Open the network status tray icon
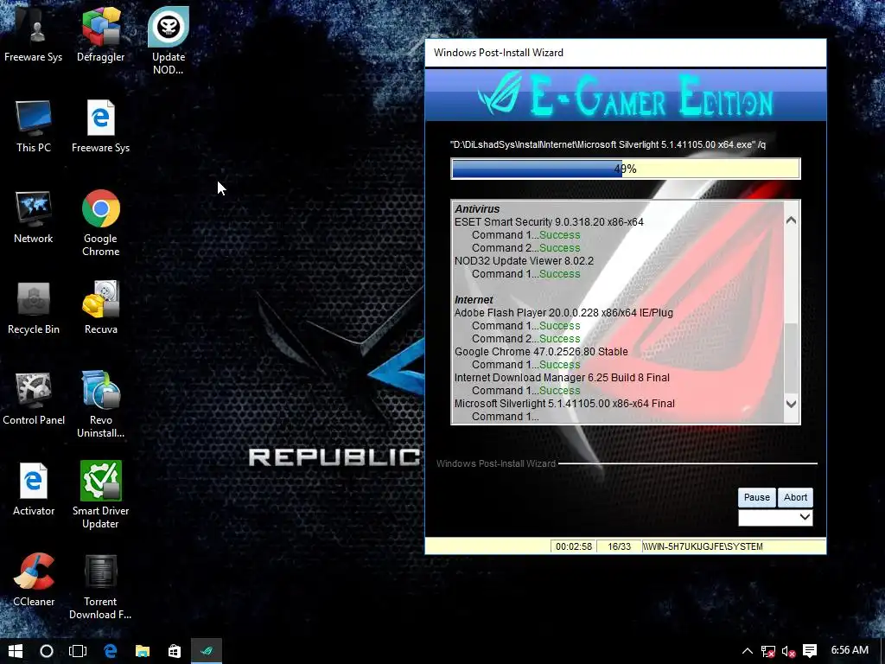The image size is (885, 664). [767, 652]
